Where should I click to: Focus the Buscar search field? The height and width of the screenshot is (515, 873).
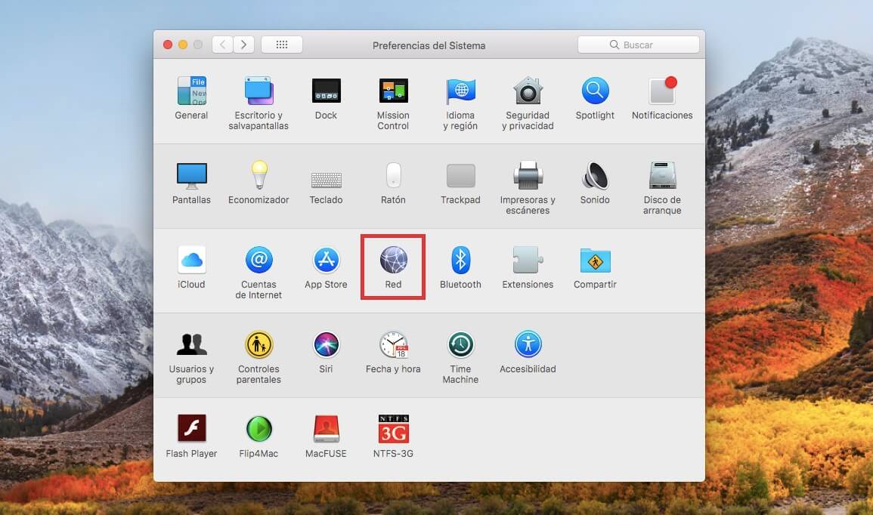(x=639, y=45)
